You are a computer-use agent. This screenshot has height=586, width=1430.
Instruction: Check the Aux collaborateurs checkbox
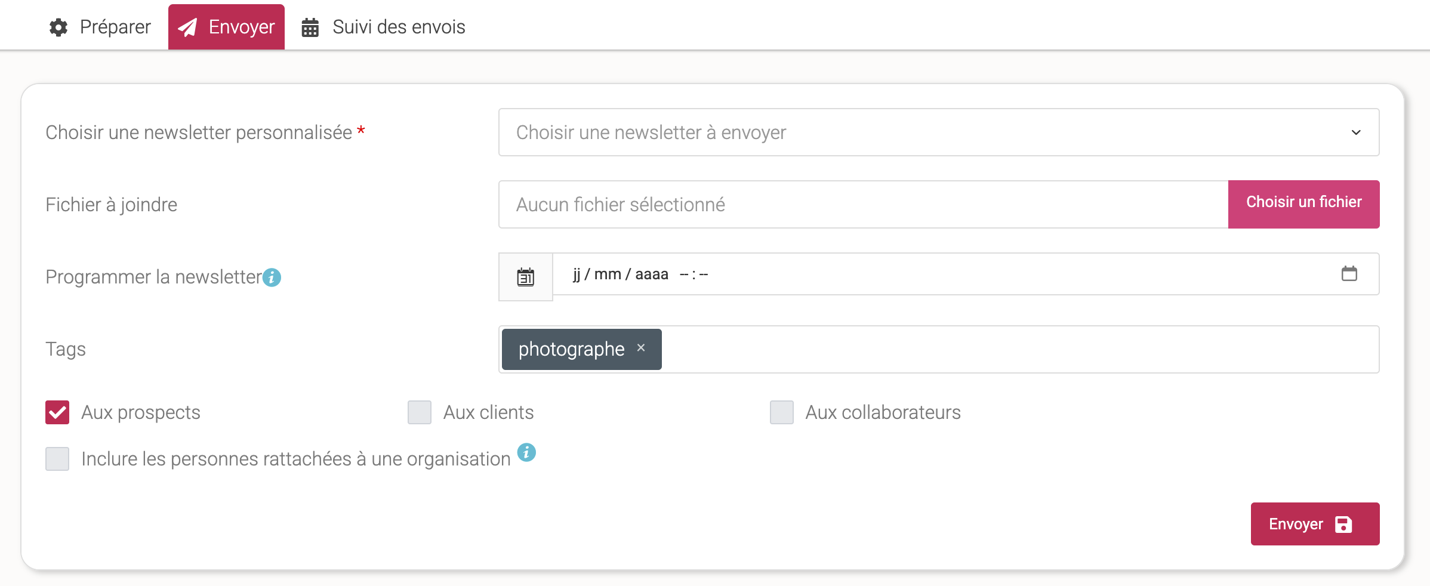(x=782, y=412)
